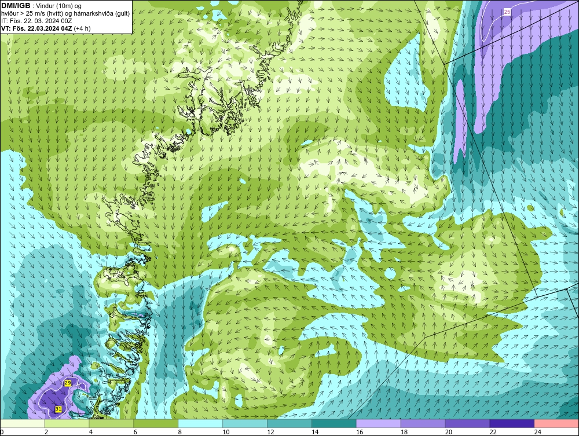Click the legend scale number 20
The height and width of the screenshot is (436, 579).
coord(448,432)
